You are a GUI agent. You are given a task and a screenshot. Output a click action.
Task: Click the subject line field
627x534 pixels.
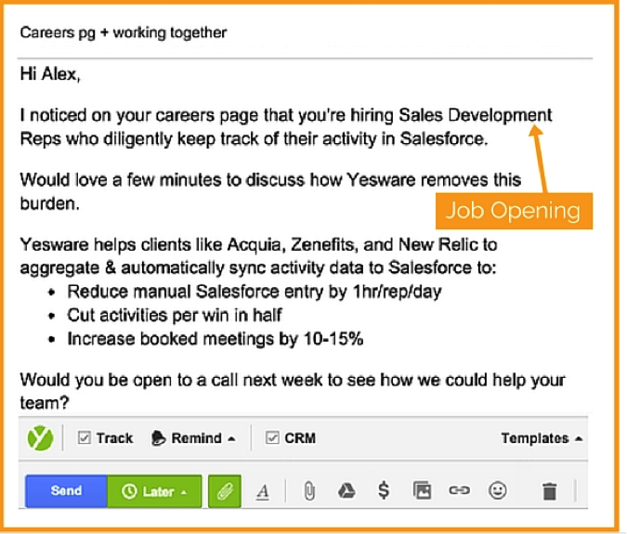click(306, 33)
